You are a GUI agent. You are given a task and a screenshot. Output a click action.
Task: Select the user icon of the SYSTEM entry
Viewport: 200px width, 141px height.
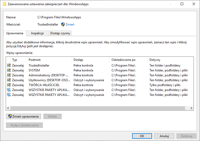[9, 70]
